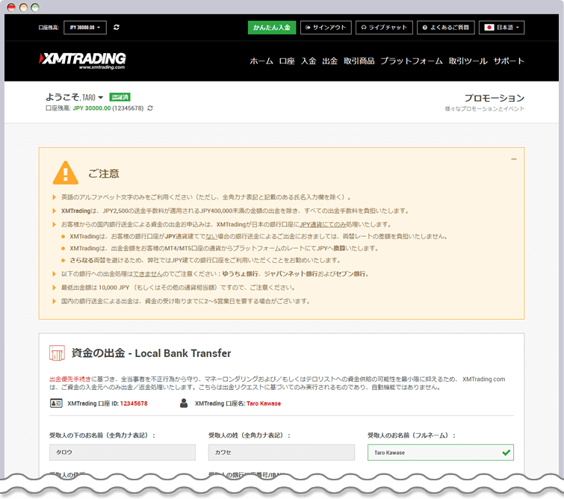
Task: Open the 口座 menu item
Action: (287, 61)
